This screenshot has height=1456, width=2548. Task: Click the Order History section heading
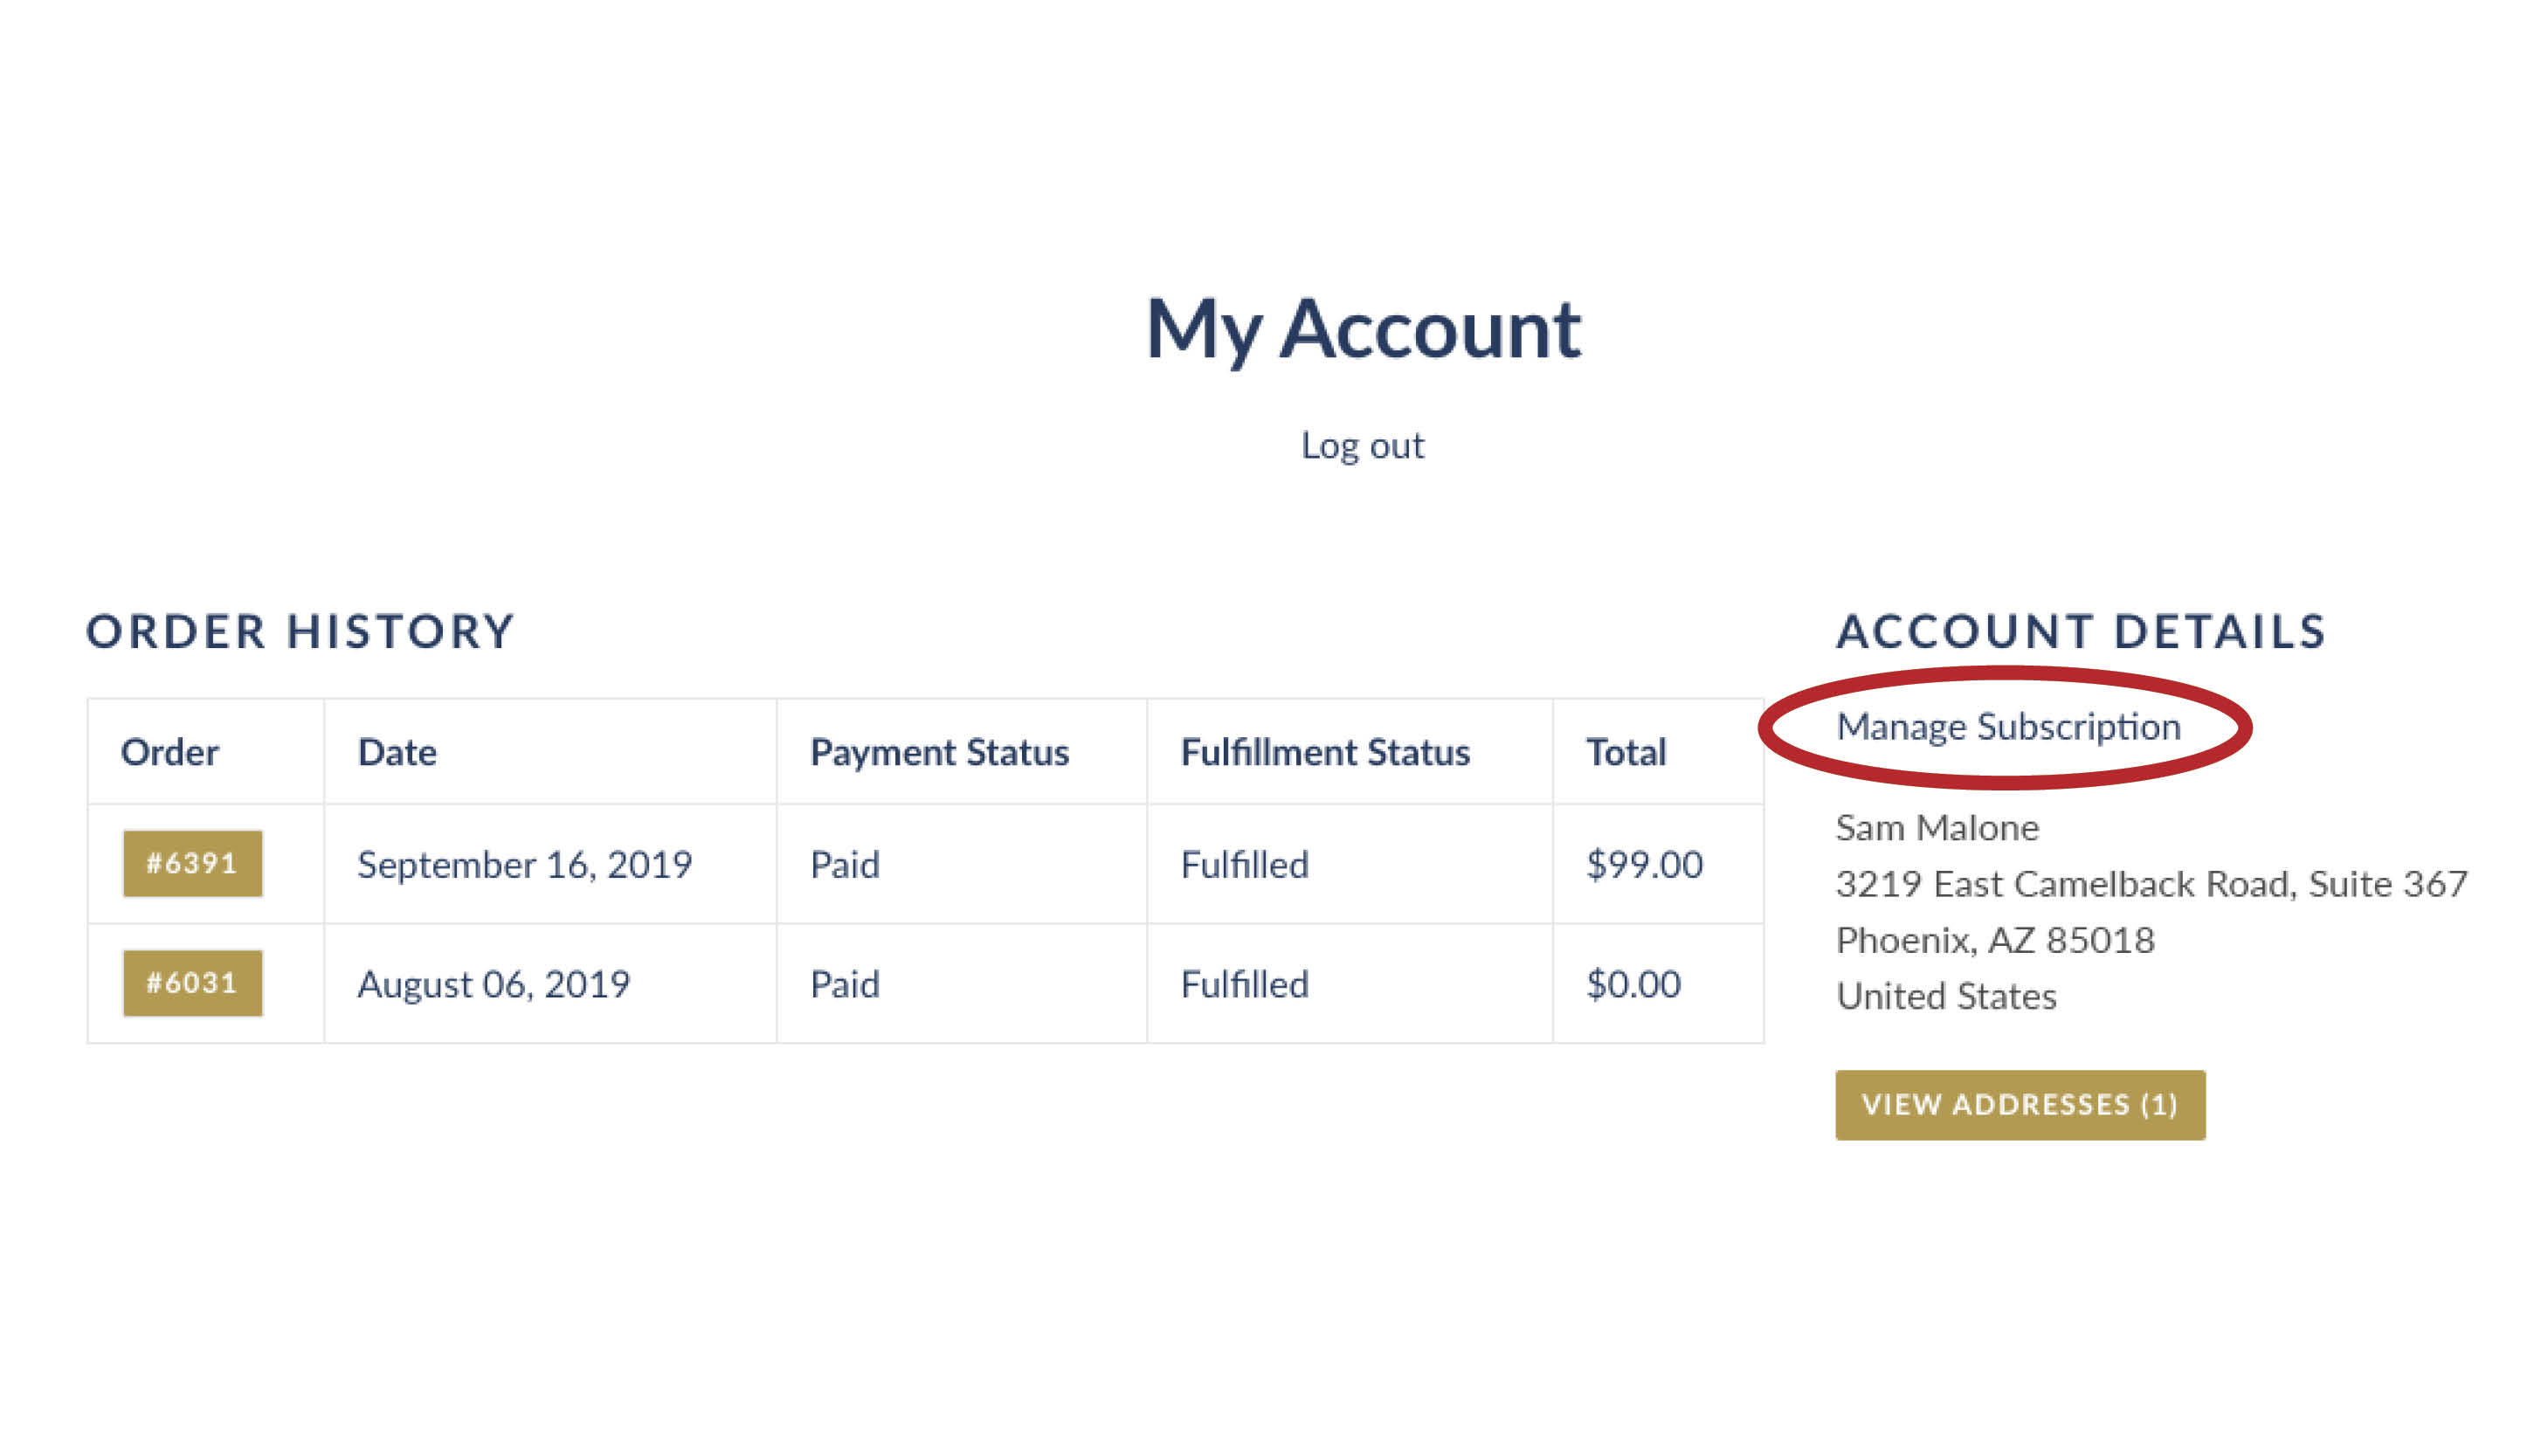click(x=300, y=632)
